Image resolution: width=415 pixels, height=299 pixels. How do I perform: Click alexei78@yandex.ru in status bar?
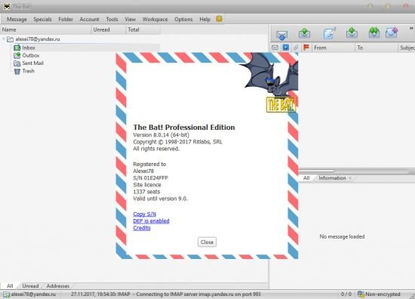(x=33, y=294)
